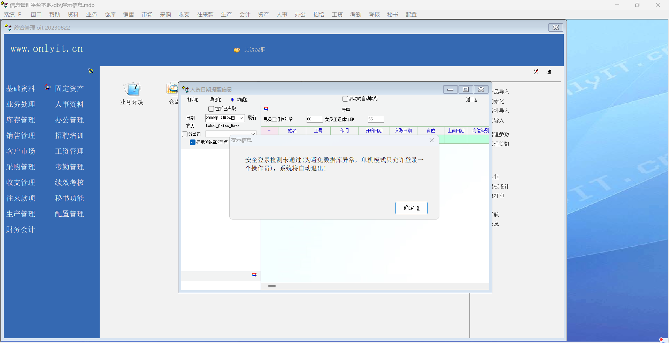The image size is (669, 343).
Task: Open the 功能 dropdown with blue arrow
Action: pyautogui.click(x=239, y=100)
